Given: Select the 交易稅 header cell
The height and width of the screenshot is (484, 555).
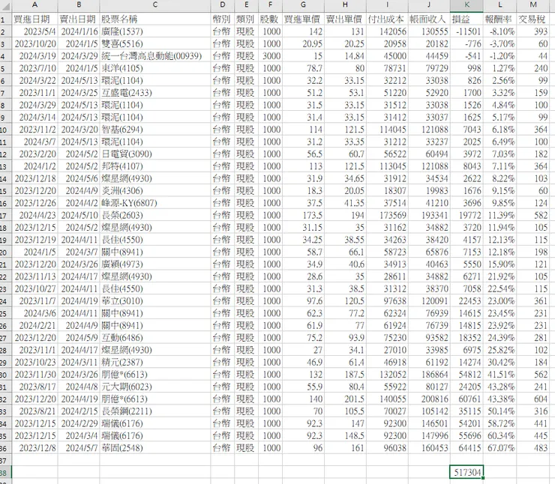Looking at the screenshot, I should pyautogui.click(x=533, y=19).
